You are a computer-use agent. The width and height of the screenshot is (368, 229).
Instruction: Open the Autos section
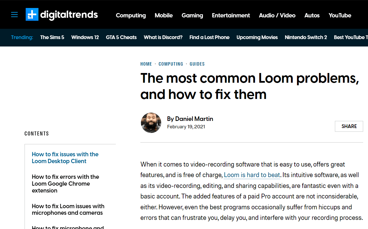312,15
